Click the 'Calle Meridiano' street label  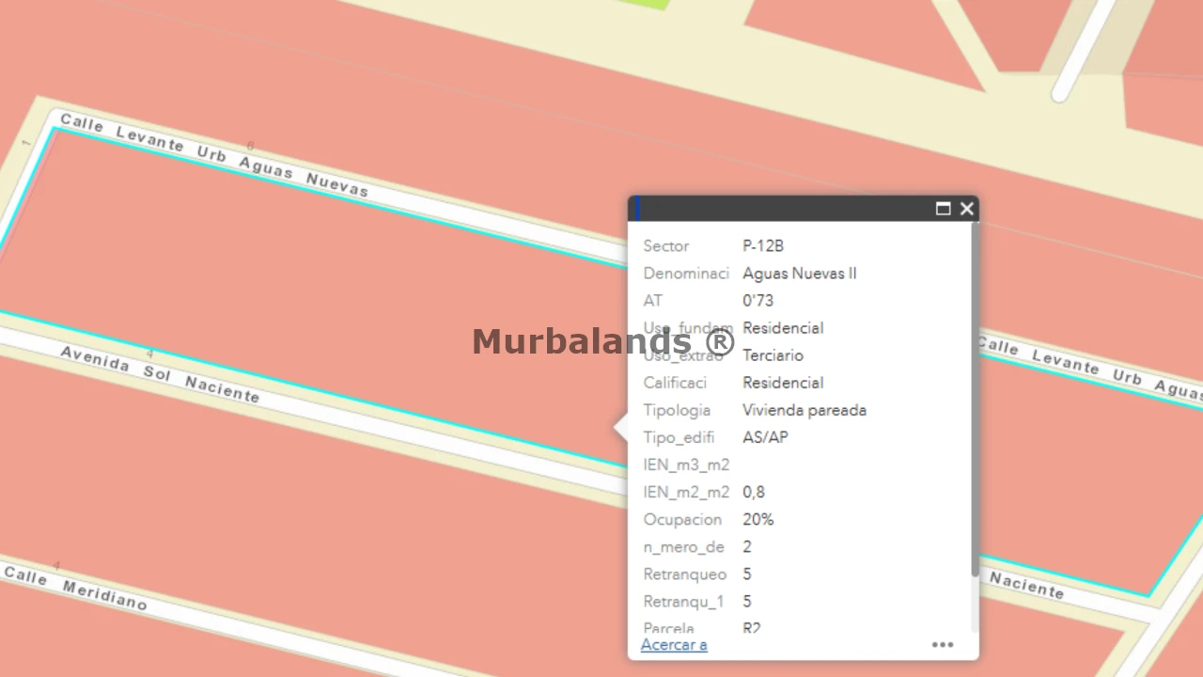tap(75, 587)
